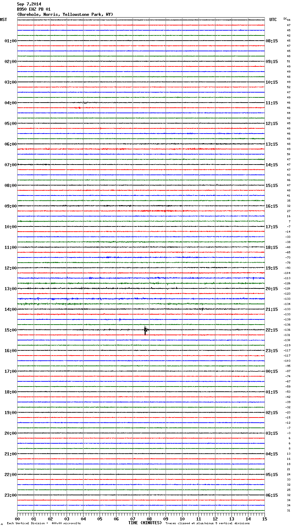Select the '22:00' MST hour label
This screenshot has height=528, width=292.
click(11, 475)
